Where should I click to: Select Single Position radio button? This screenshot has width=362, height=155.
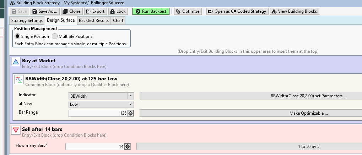point(17,36)
